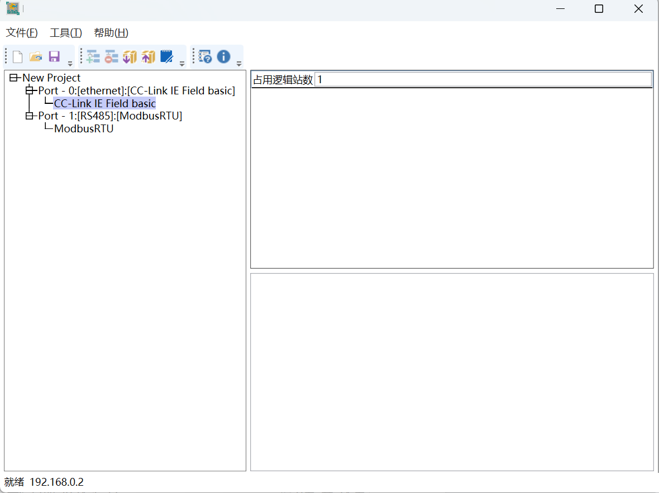Click the 占用逻辑站数 property label
This screenshot has height=493, width=659.
click(283, 79)
